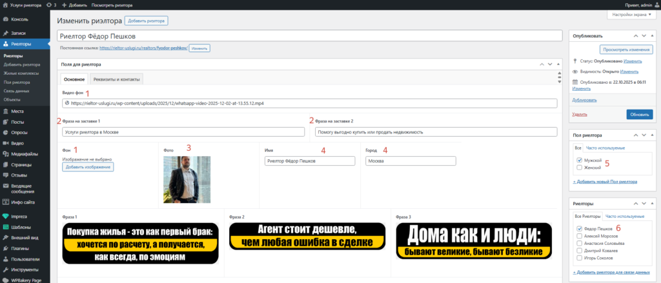661x283 pixels.
Task: Open Внешний вид brush icon
Action: tap(5, 237)
